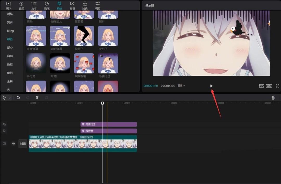Mute the main video track audio

[13, 144]
